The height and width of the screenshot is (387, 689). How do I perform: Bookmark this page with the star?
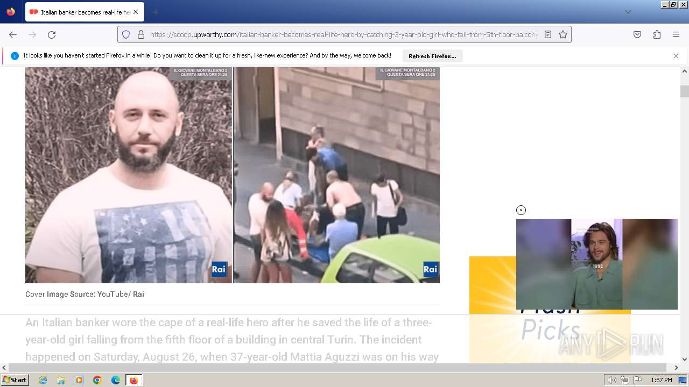(563, 34)
